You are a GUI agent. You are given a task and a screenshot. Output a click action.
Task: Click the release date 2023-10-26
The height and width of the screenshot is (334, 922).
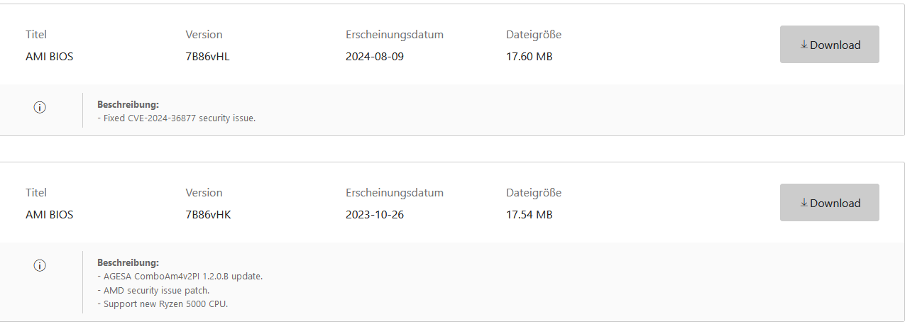374,215
